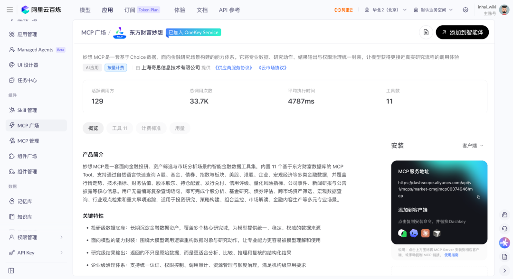Select the orange starburst client icon

425,233
